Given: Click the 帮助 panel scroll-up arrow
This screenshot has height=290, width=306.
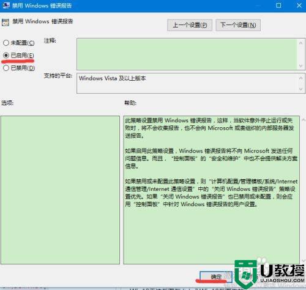Looking at the screenshot, I should [304, 120].
